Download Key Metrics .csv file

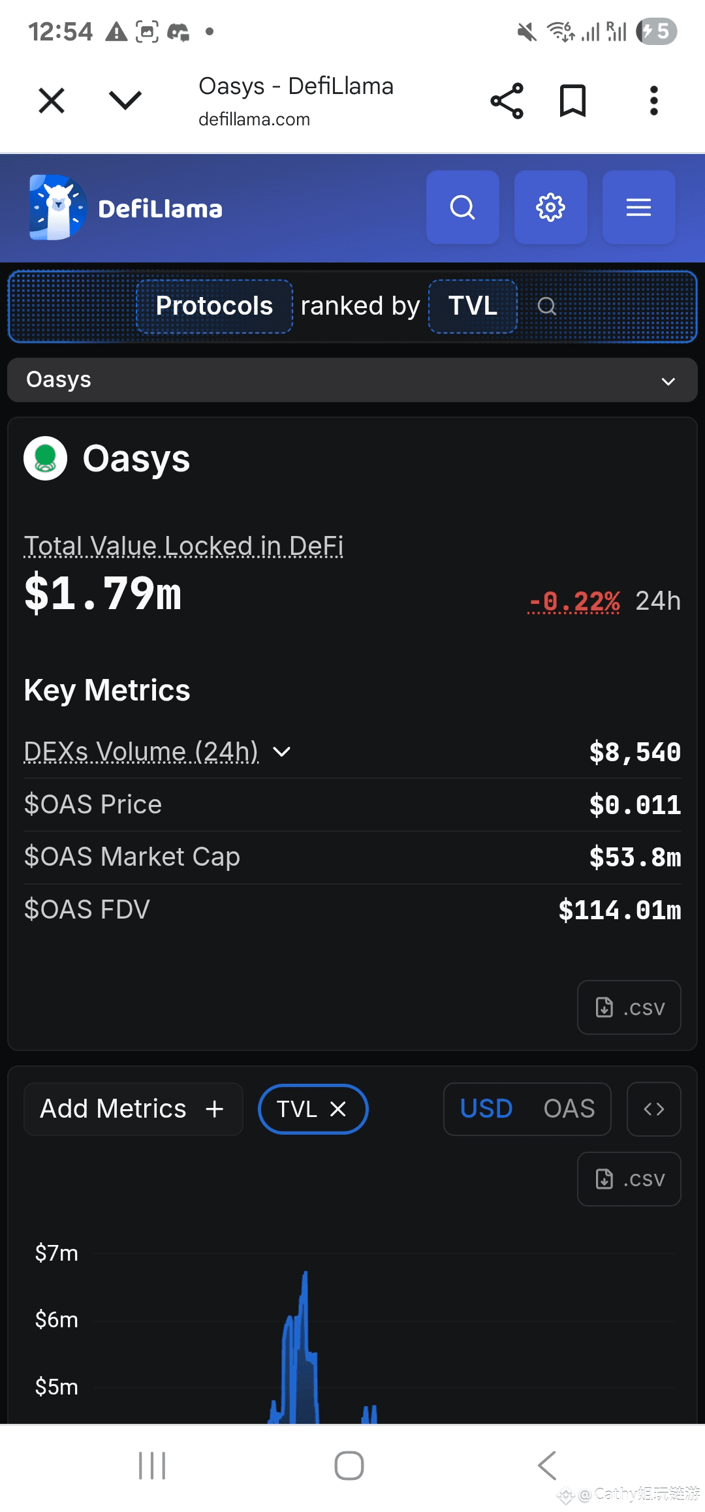(x=629, y=1007)
